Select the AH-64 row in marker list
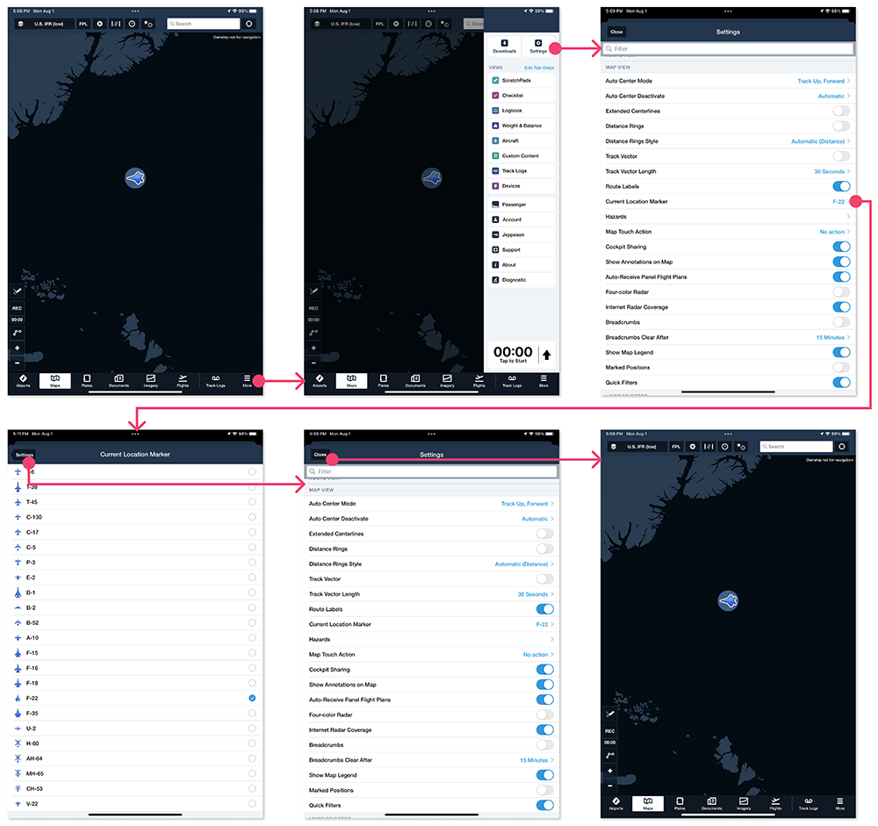The width and height of the screenshot is (878, 826). point(135,758)
